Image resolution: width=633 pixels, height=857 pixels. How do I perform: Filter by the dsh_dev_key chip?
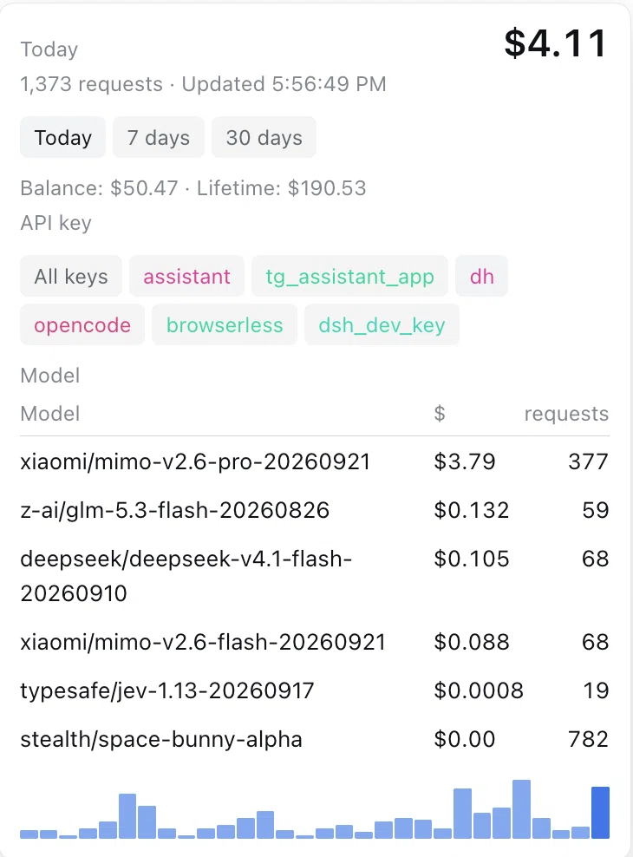[382, 324]
